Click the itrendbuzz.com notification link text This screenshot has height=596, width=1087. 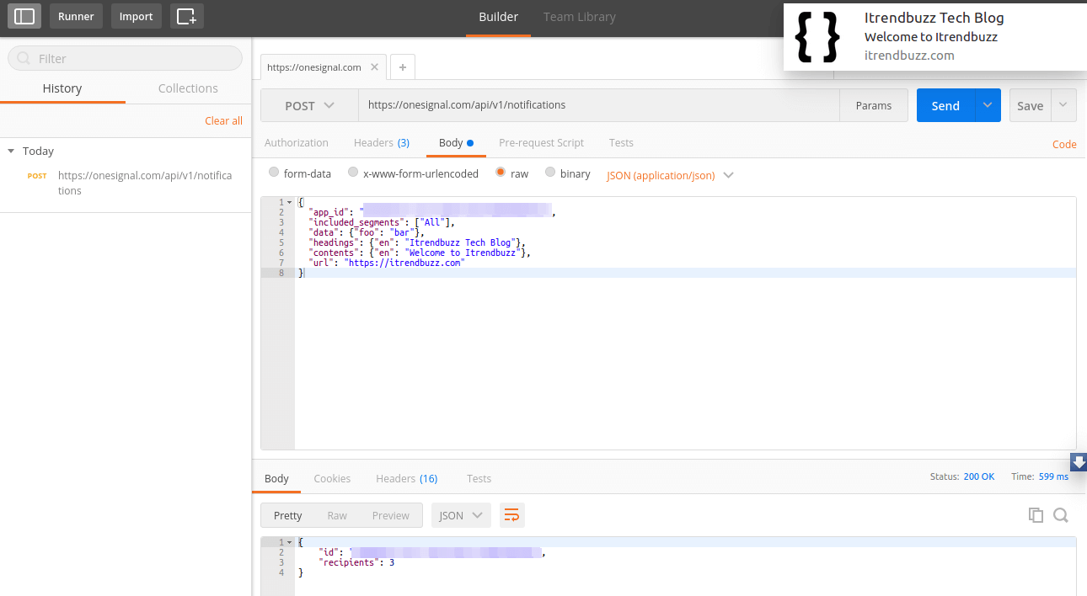(909, 56)
